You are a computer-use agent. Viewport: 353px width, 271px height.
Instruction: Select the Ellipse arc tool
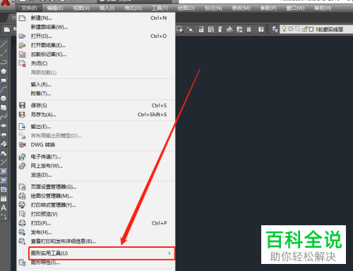click(4, 135)
